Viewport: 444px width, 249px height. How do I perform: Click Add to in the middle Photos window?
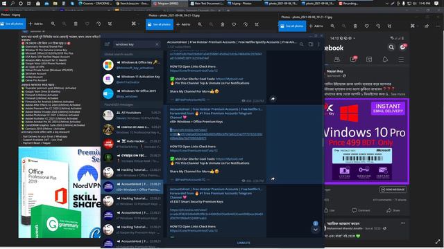183,25
